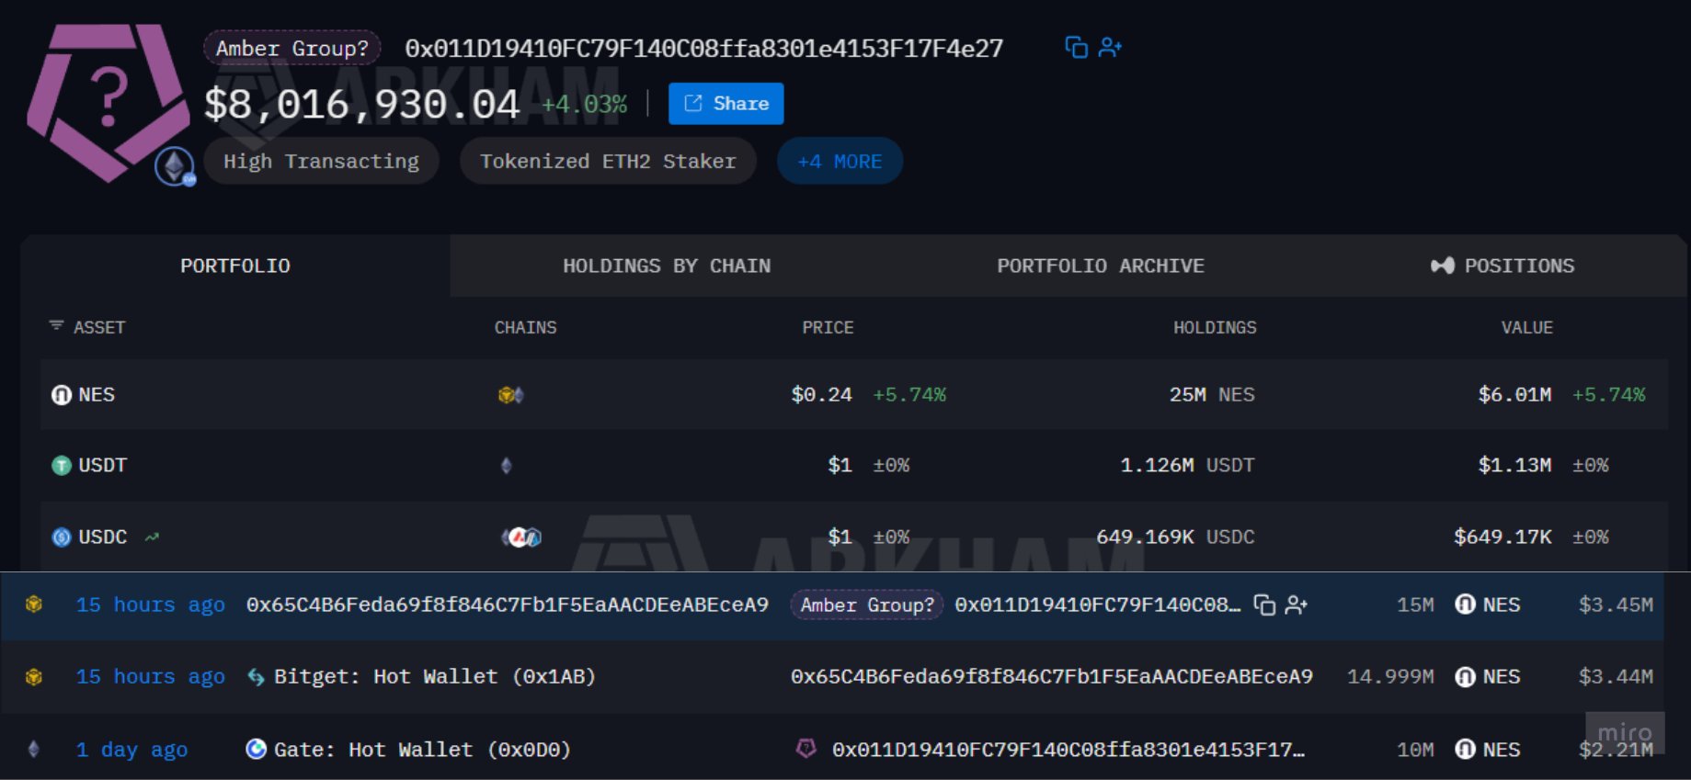Image resolution: width=1691 pixels, height=780 pixels.
Task: Click the full wallet address in header
Action: (704, 48)
